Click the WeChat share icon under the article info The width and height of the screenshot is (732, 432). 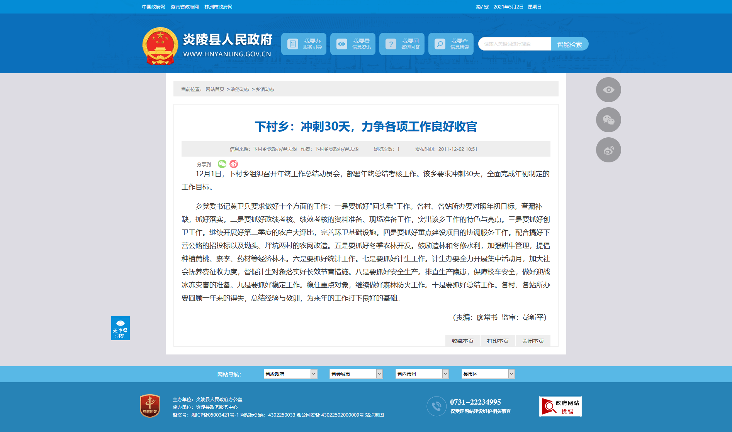point(222,164)
